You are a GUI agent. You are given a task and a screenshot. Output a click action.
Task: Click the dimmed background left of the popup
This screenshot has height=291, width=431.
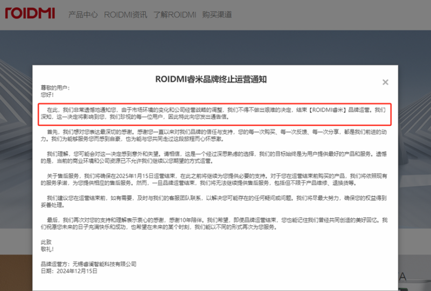pos(16,162)
